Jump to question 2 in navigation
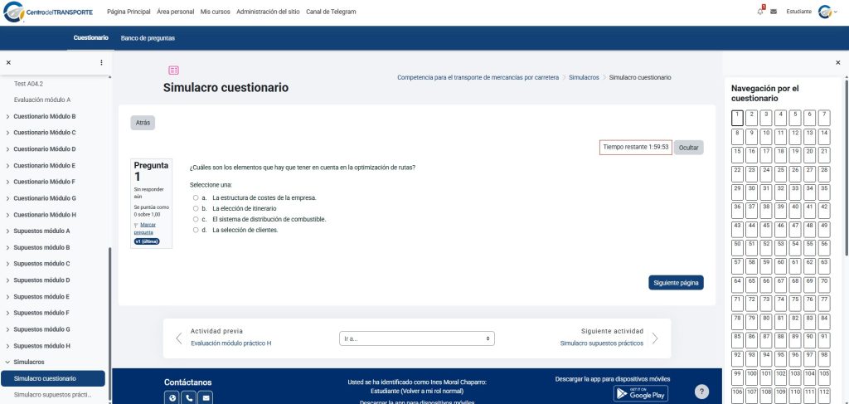849x404 pixels. tap(751, 118)
